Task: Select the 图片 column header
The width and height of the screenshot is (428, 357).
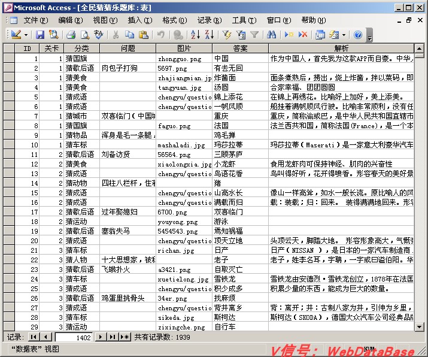Action: (184, 49)
